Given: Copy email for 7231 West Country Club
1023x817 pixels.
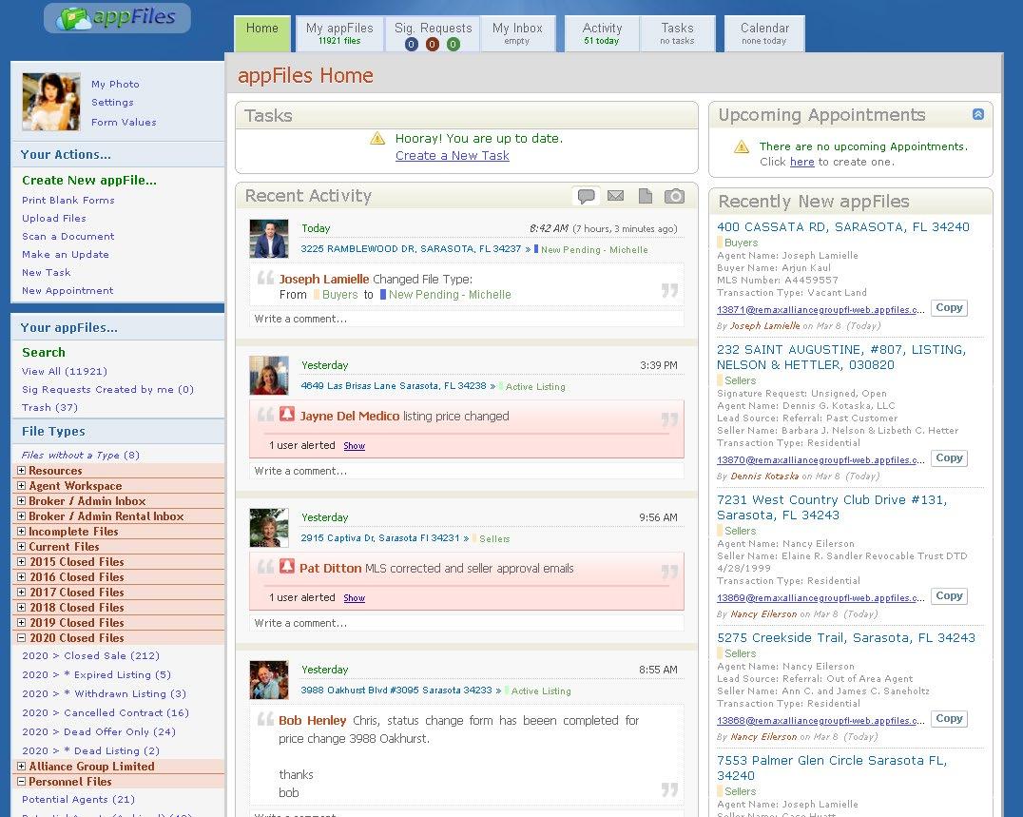Looking at the screenshot, I should 949,595.
